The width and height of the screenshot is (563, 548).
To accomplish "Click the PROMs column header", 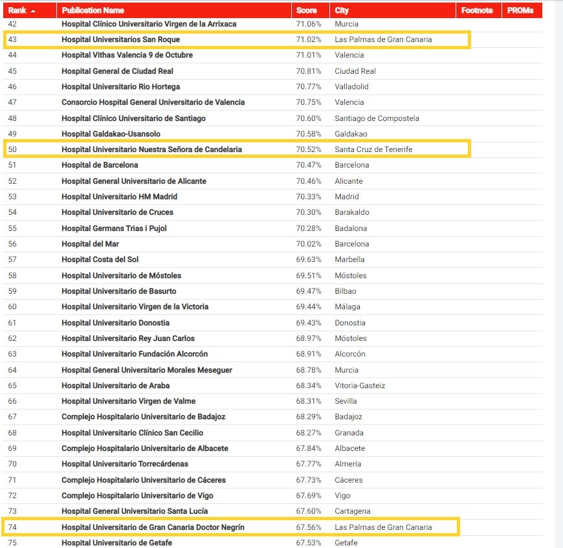I will pos(522,10).
